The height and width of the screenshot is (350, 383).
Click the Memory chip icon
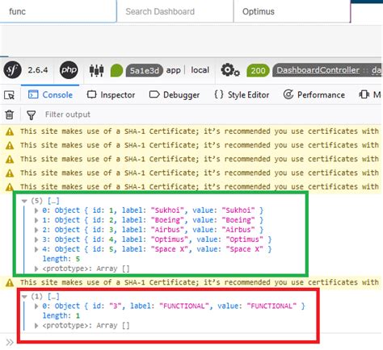(364, 94)
